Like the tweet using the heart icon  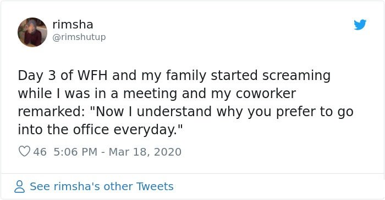click(x=24, y=151)
